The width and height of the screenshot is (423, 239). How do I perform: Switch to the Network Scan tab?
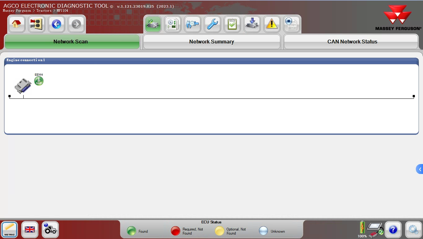coord(72,42)
